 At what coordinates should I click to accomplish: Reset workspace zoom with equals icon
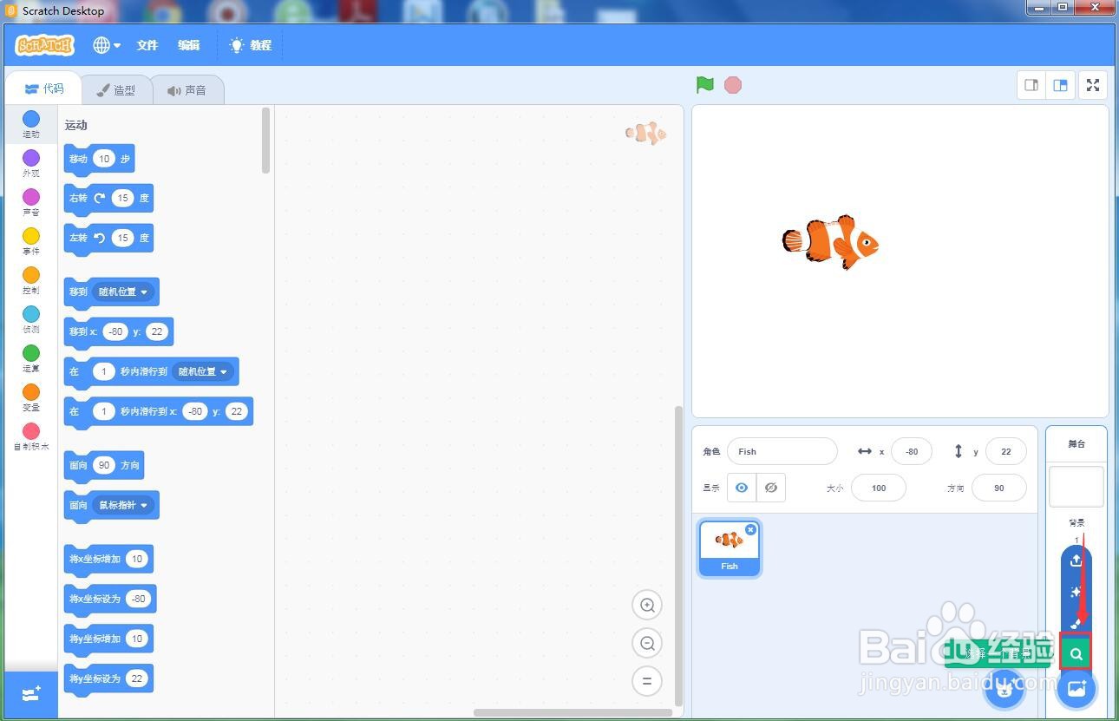[647, 681]
